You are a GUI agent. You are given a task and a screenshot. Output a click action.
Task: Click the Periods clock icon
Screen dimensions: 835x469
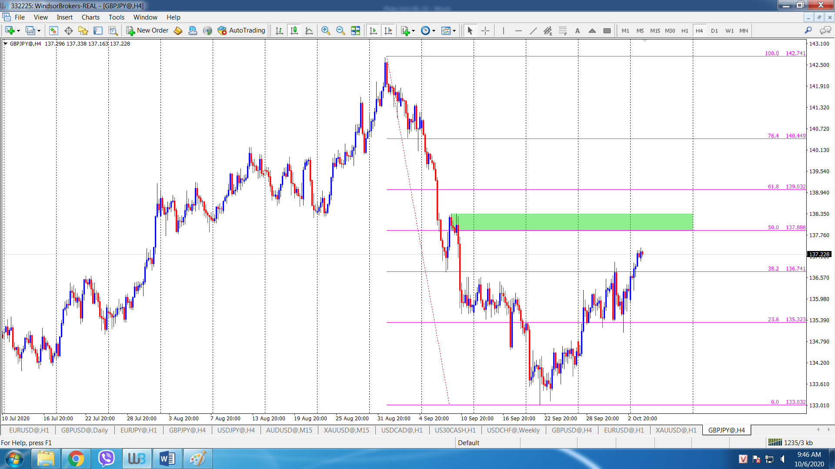tap(425, 30)
